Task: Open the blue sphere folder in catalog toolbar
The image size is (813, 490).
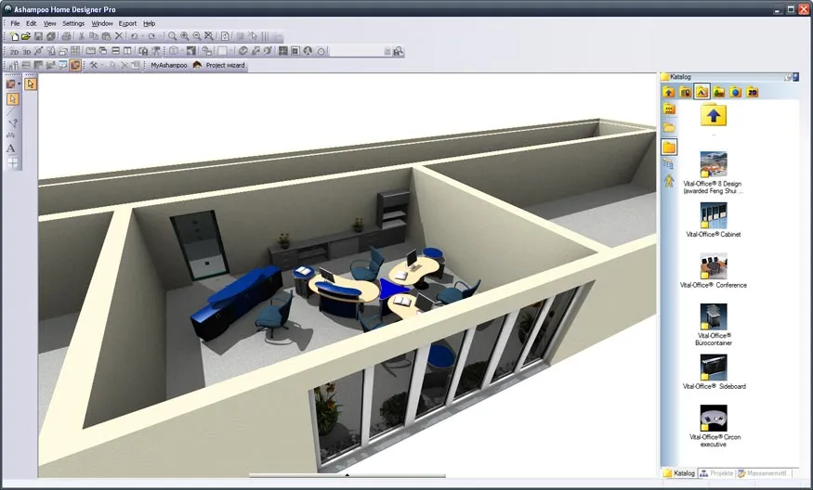Action: click(x=735, y=92)
